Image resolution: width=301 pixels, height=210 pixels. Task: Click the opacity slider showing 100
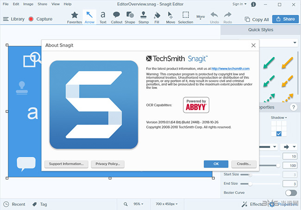[270, 166]
